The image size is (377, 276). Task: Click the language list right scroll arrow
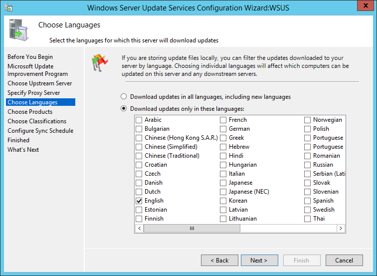pos(341,229)
